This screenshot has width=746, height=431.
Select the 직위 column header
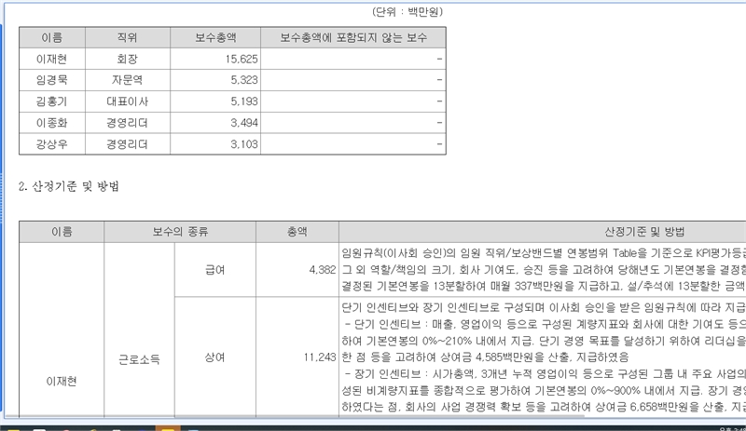click(127, 38)
